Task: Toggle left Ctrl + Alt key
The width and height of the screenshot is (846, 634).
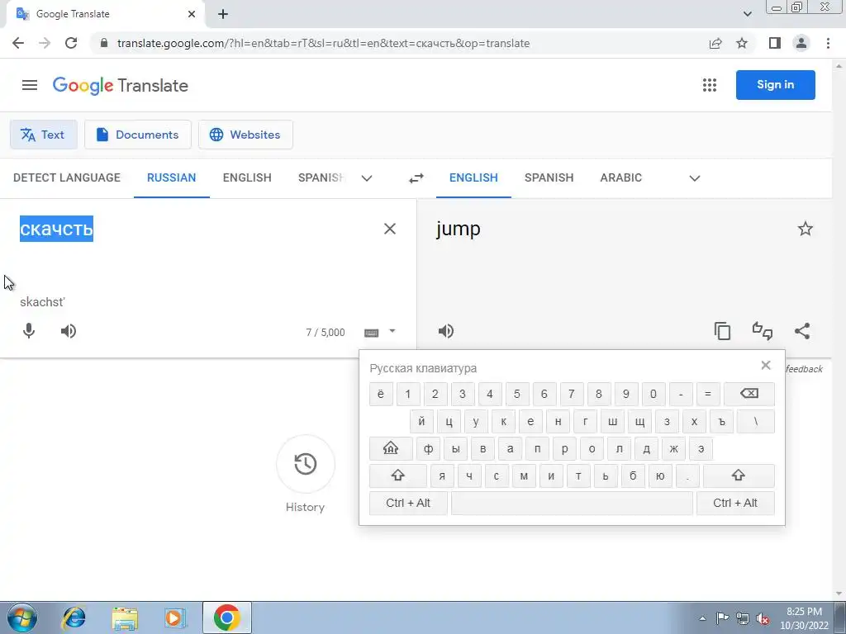Action: point(408,503)
